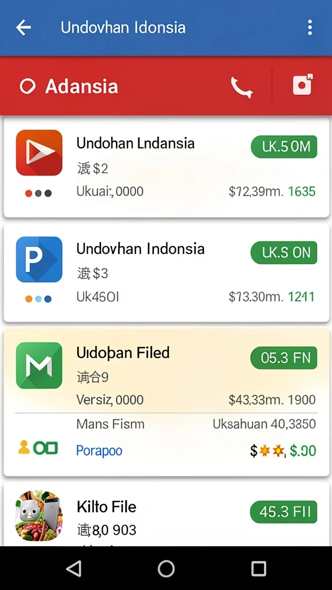This screenshot has width=332, height=590.
Task: Open the three-dot overflow menu
Action: (310, 28)
